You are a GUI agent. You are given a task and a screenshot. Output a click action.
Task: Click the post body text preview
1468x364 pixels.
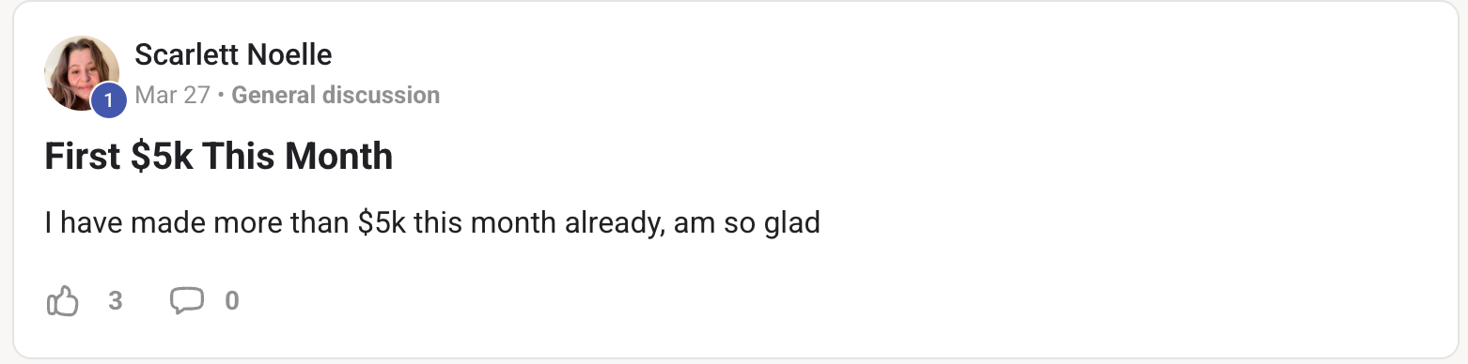point(432,223)
